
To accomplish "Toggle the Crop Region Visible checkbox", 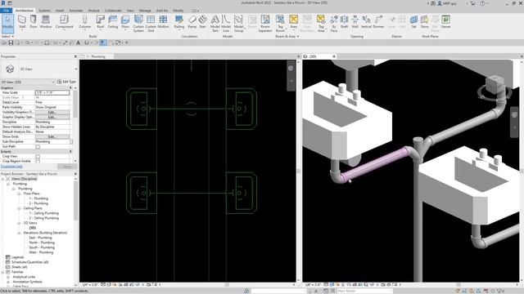I will pos(38,162).
